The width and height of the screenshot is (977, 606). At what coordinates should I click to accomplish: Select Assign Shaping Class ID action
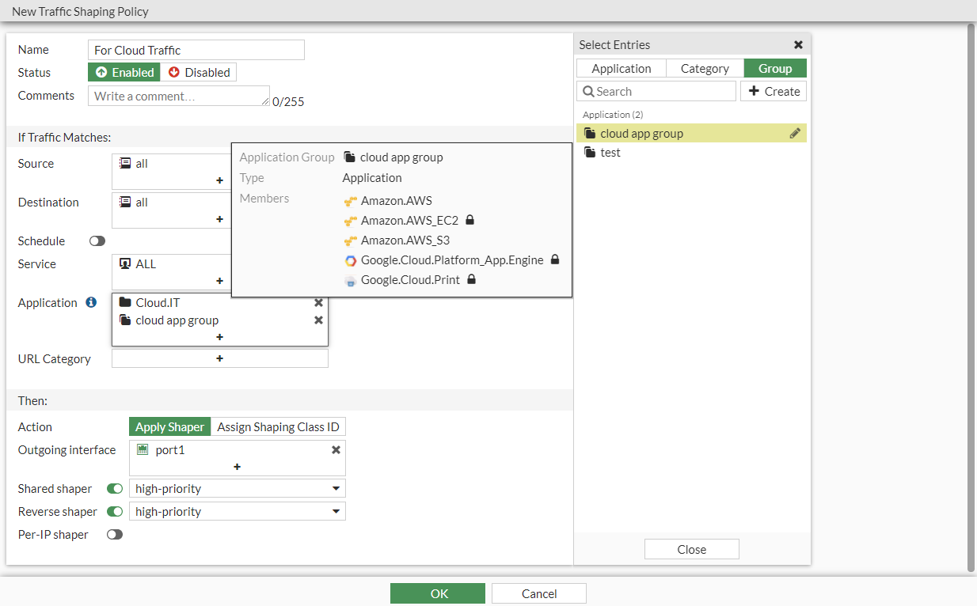pyautogui.click(x=277, y=426)
